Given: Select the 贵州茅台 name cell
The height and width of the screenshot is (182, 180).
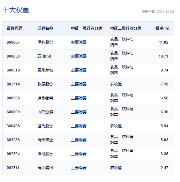Looking at the screenshot, I should coord(45,70).
